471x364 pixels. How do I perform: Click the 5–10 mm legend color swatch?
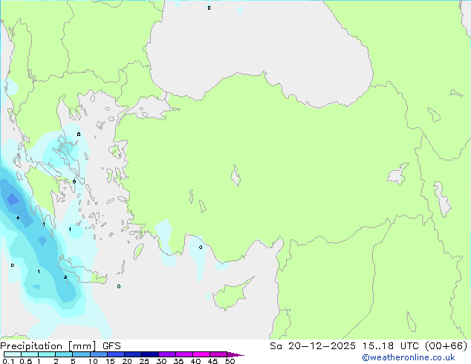(x=81, y=354)
